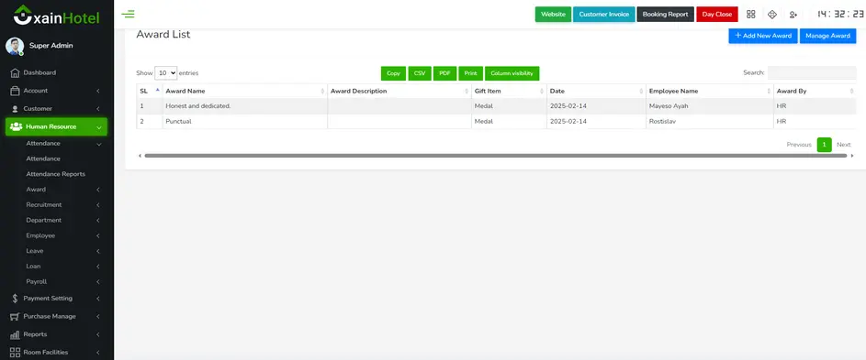Toggle the hamburger sidebar menu icon
This screenshot has width=866, height=360.
pos(128,15)
